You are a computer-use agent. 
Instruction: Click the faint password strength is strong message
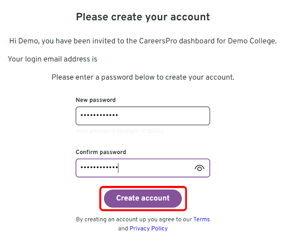point(119,131)
